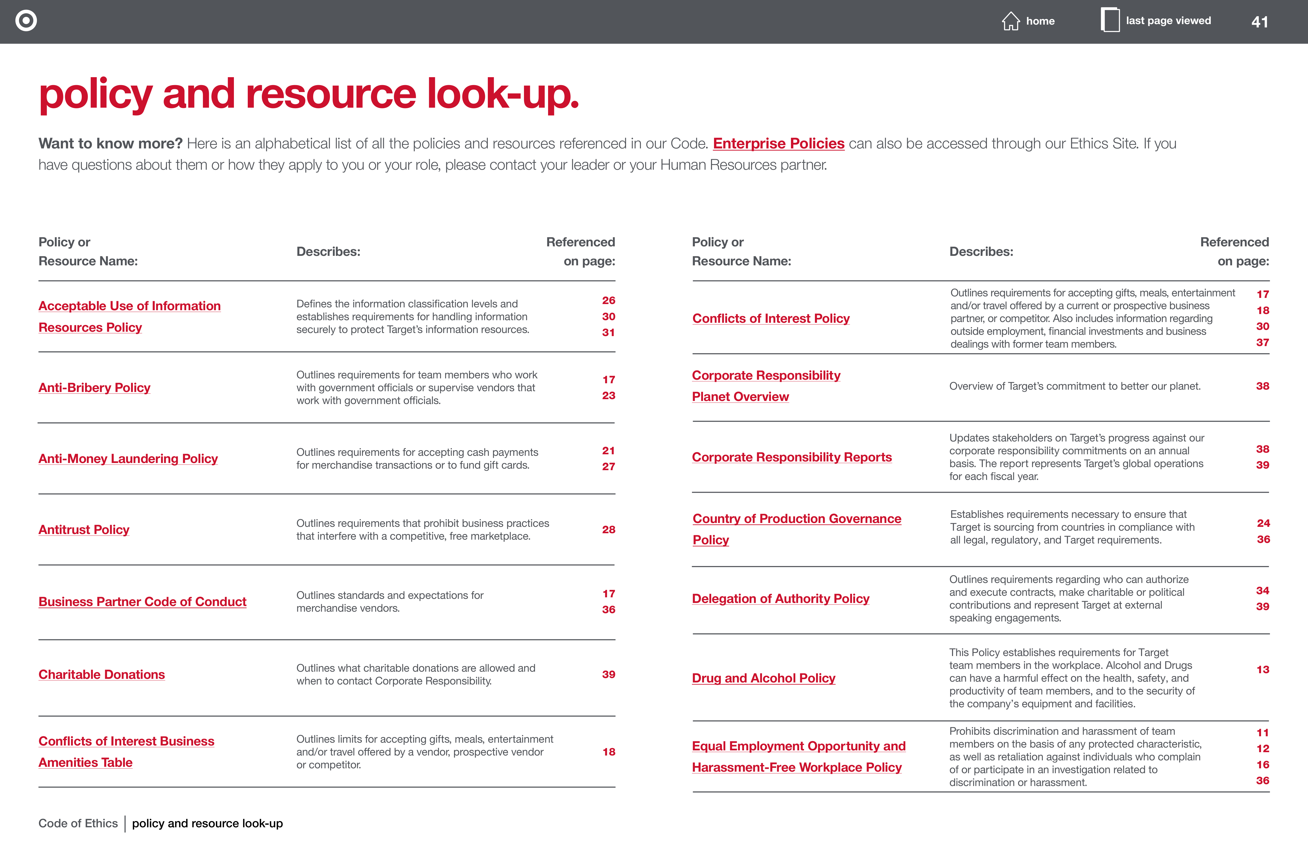
Task: Open Corporate Responsibility Planet Overview link
Action: click(x=766, y=386)
